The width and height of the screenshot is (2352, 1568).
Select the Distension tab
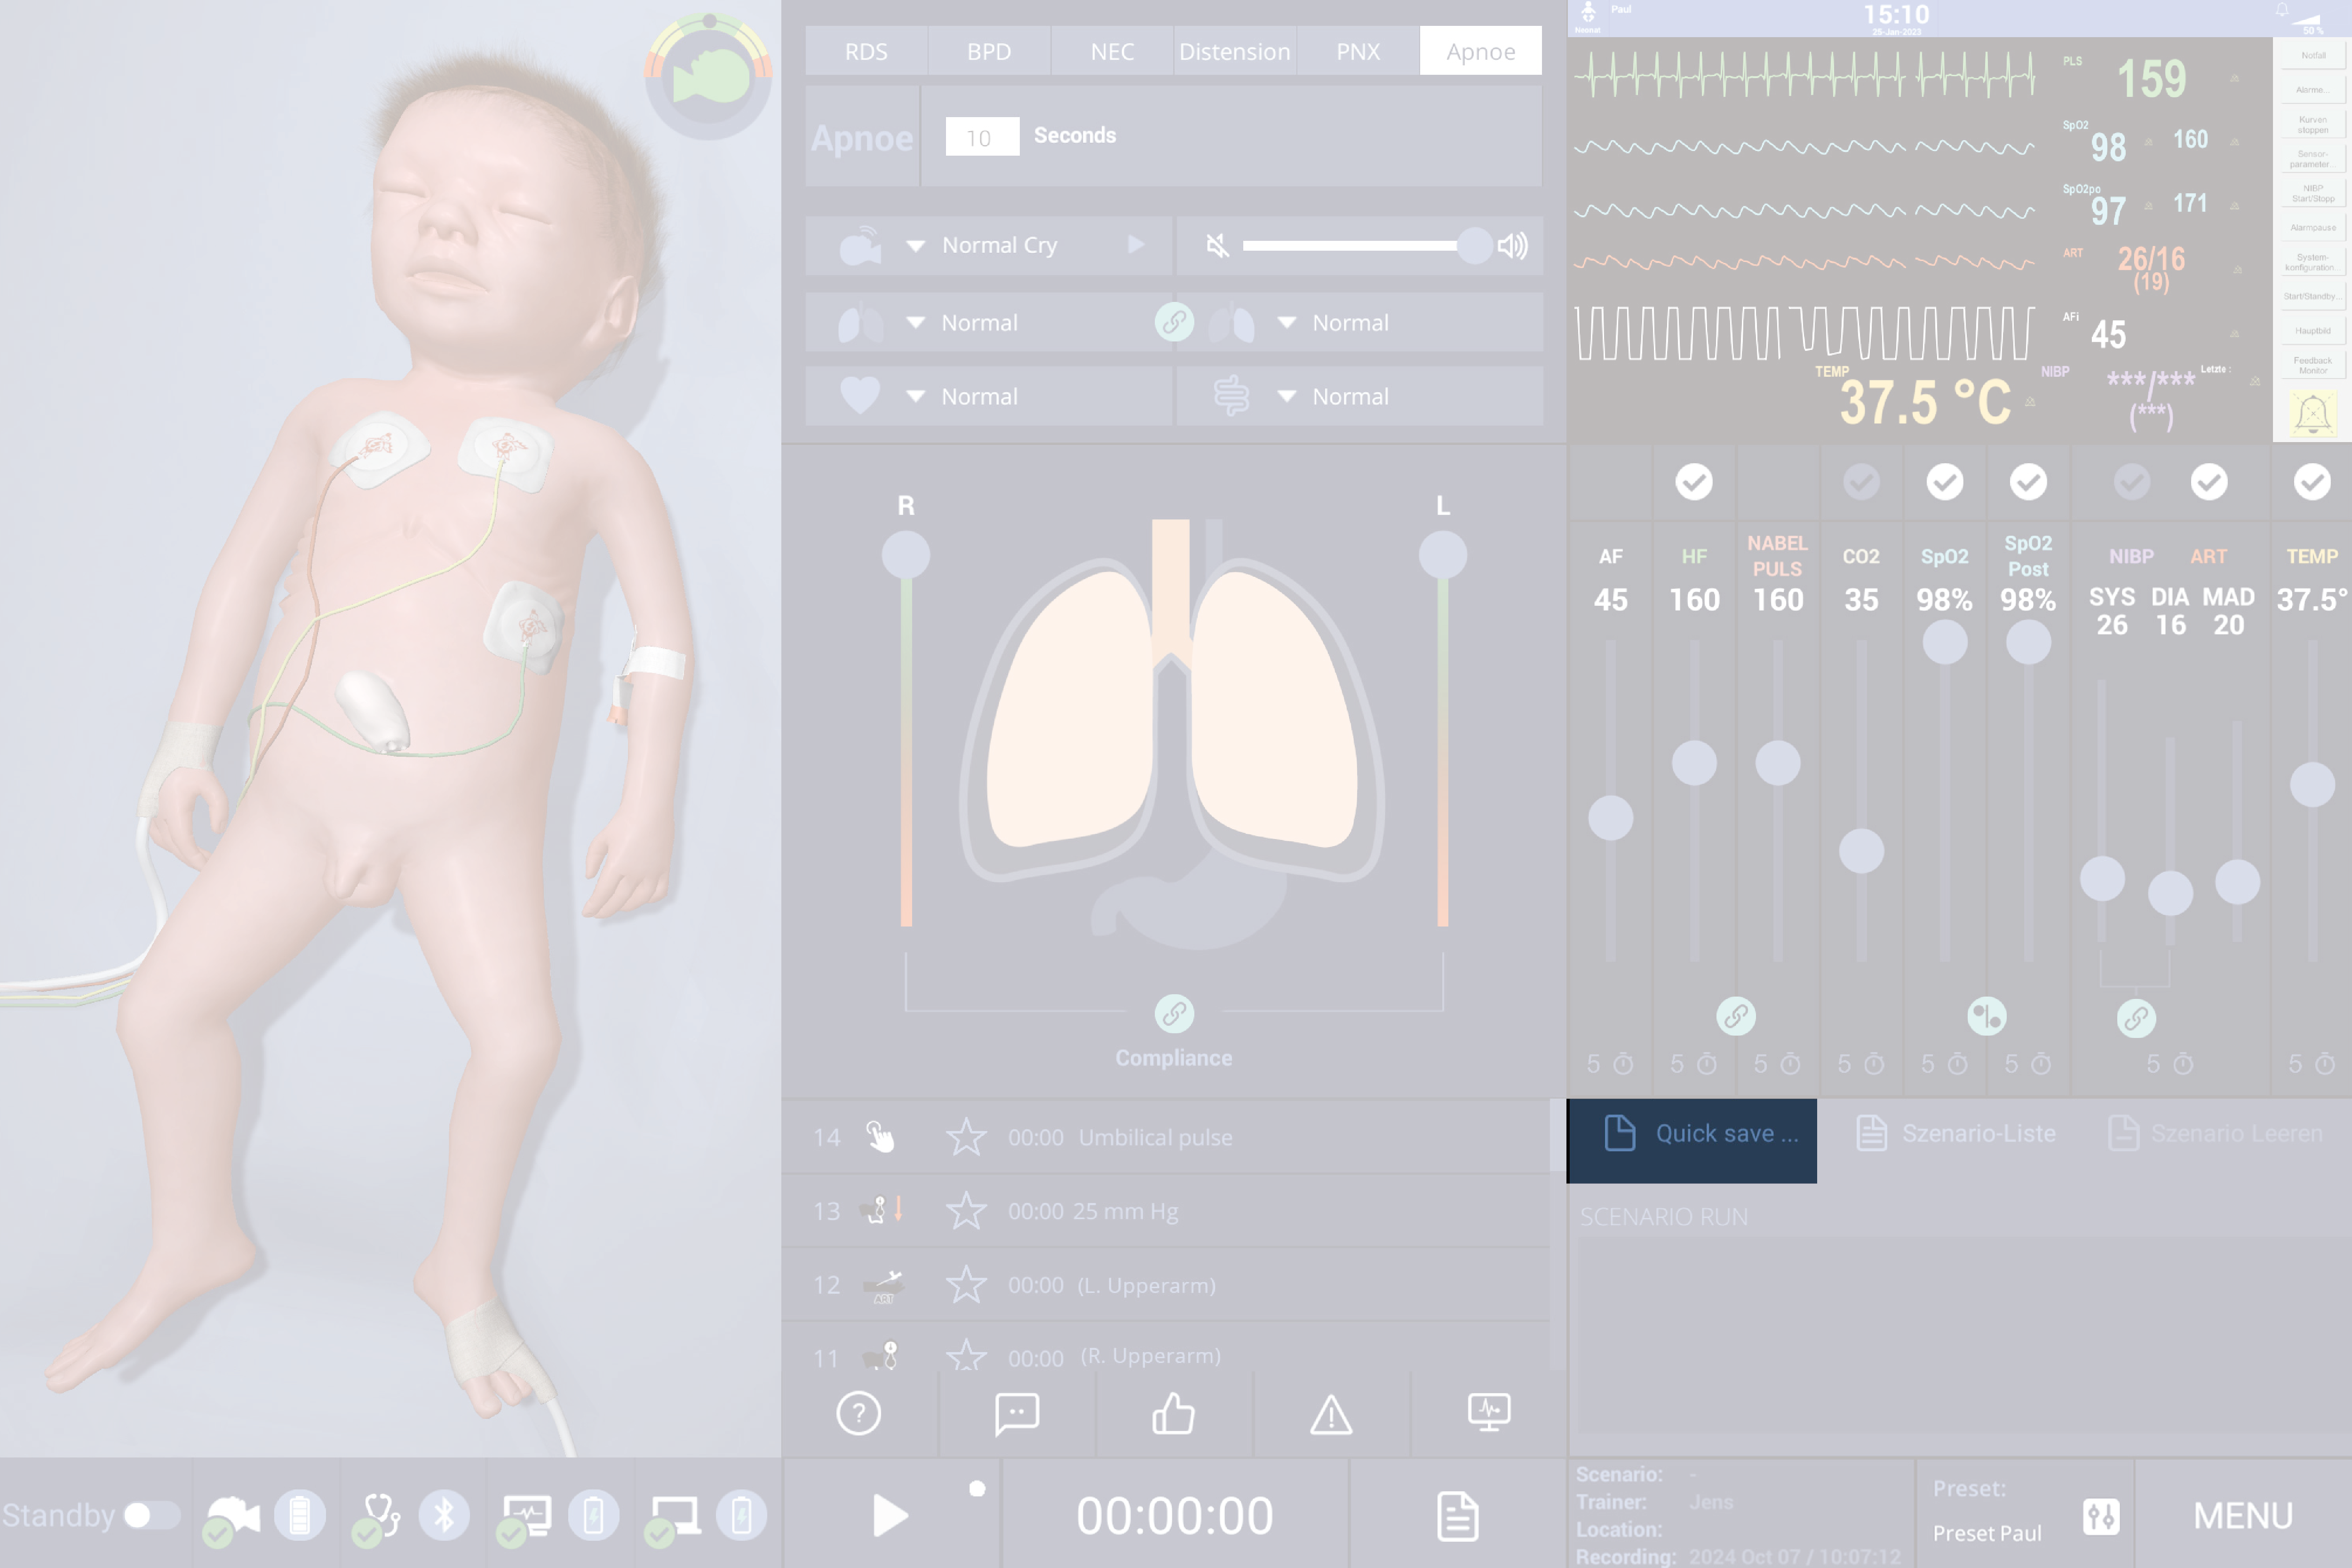click(1234, 51)
